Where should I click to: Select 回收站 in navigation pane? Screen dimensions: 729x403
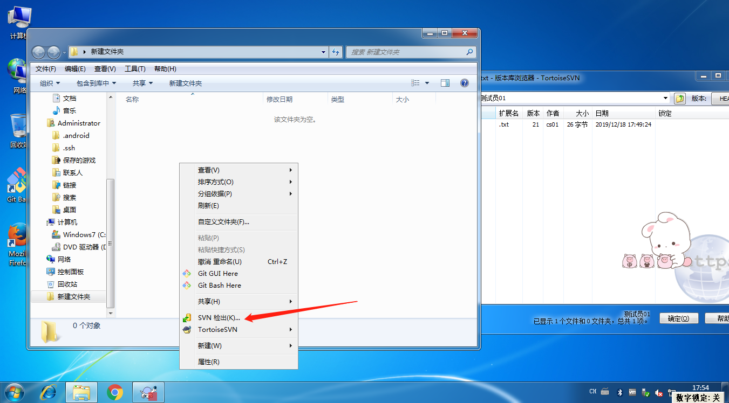62,284
